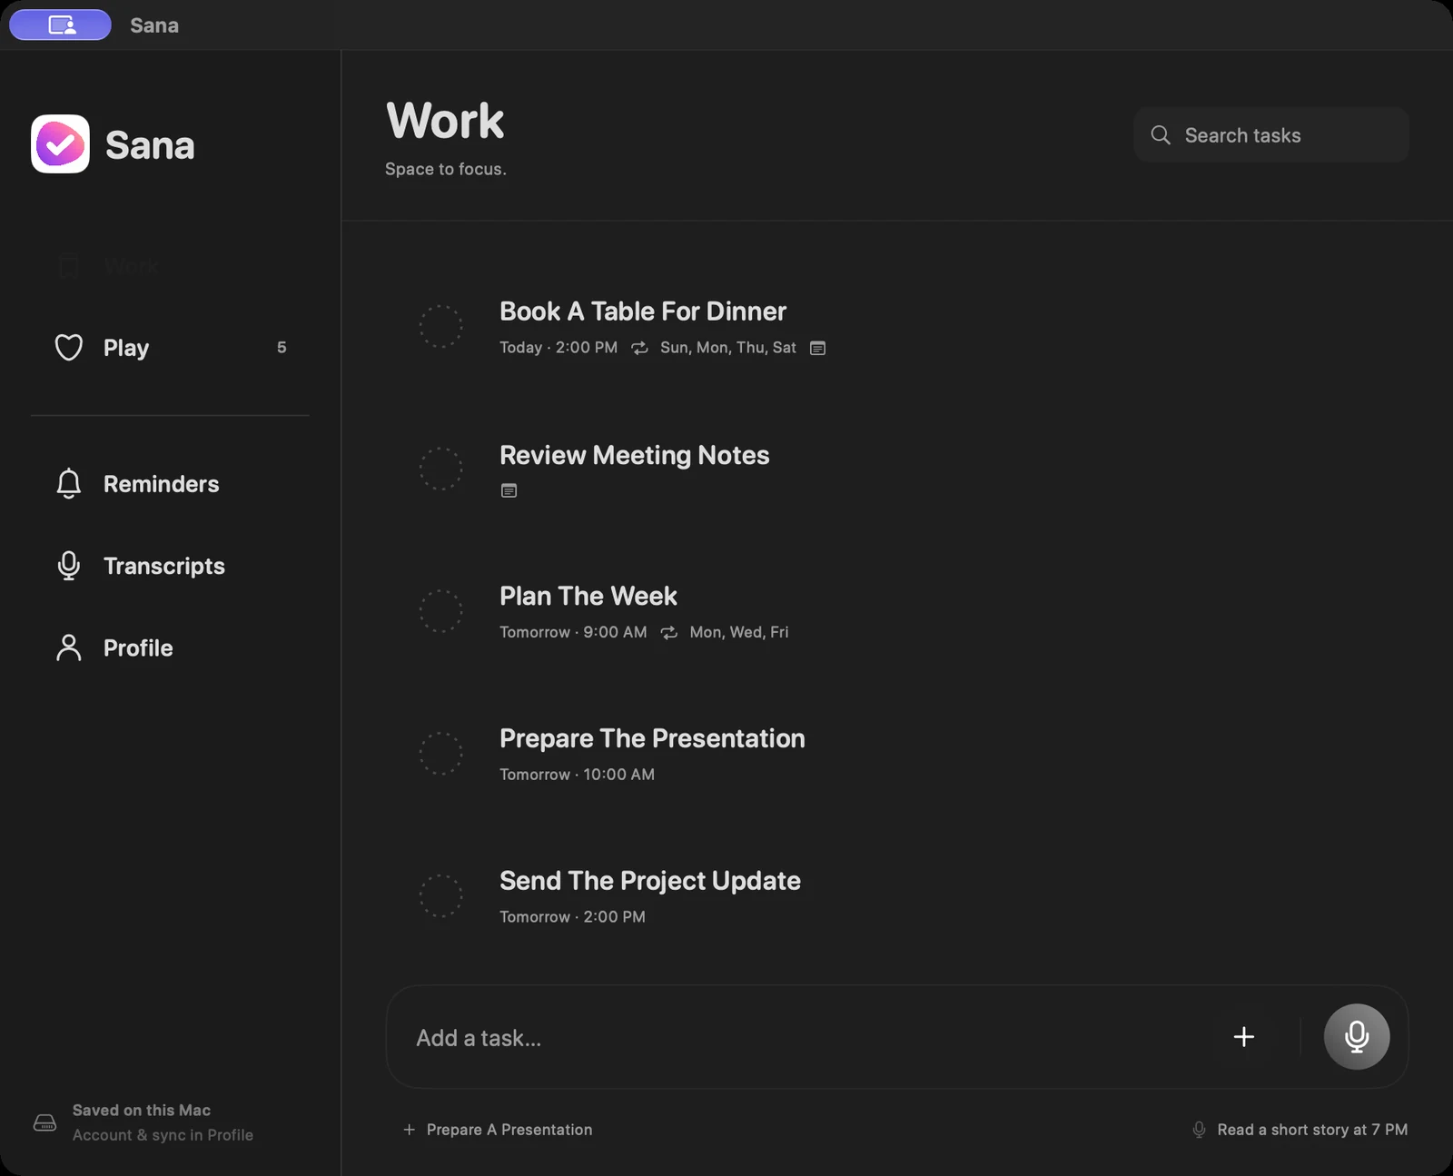Open the Send The Project Update title
Image resolution: width=1453 pixels, height=1176 pixels.
650,881
